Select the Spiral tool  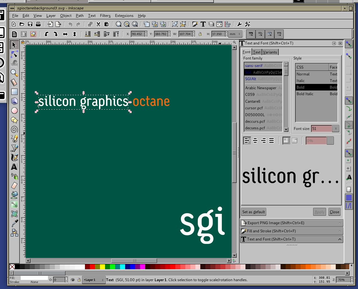pyautogui.click(x=14, y=129)
